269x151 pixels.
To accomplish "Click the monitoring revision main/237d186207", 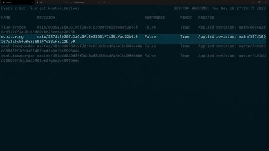I will tap(87, 36).
